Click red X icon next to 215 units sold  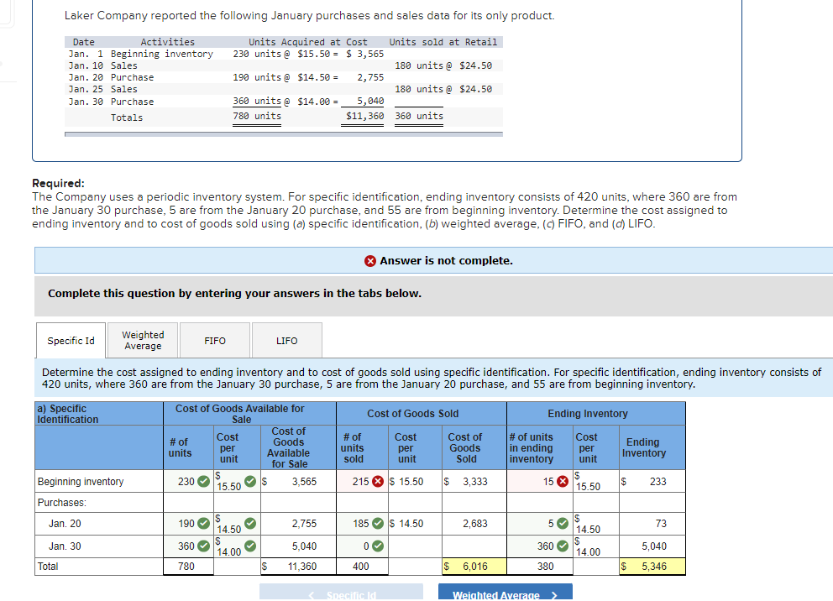(x=378, y=482)
